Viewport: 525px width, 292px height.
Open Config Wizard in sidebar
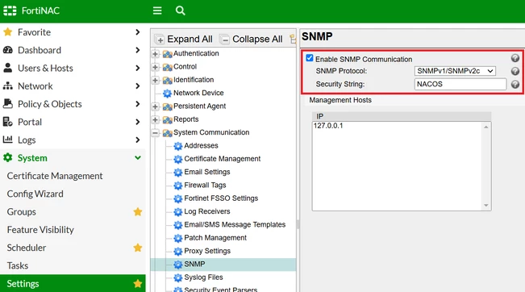point(35,194)
